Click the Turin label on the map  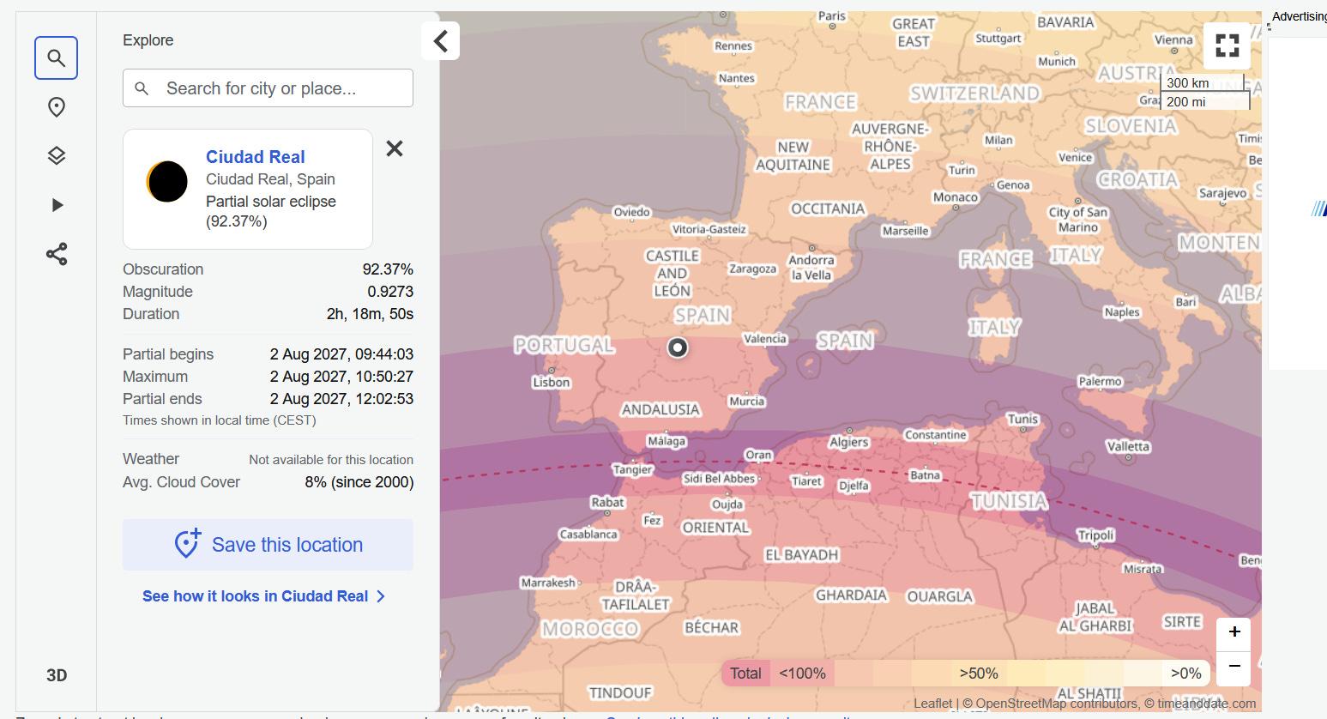[x=962, y=170]
